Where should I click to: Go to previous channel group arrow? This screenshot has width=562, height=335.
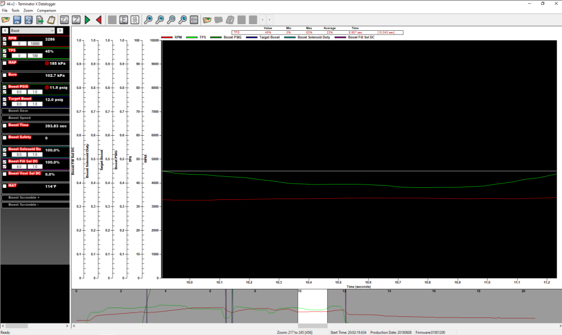click(5, 31)
